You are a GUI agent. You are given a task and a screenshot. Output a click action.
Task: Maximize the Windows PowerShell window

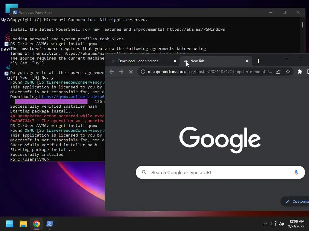point(284,12)
